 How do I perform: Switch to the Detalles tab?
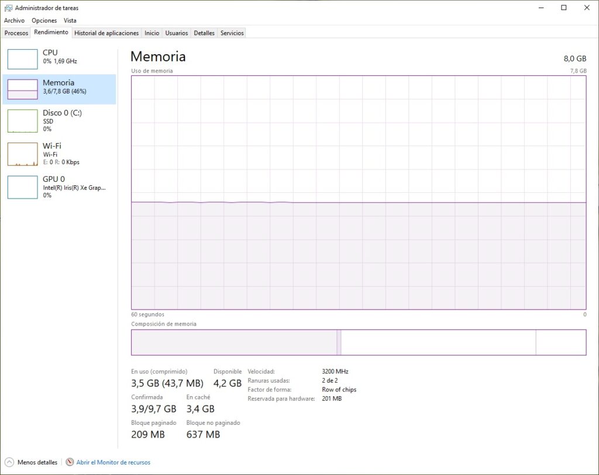click(204, 33)
